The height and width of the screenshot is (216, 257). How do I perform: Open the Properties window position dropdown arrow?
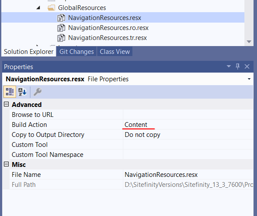coord(229,66)
